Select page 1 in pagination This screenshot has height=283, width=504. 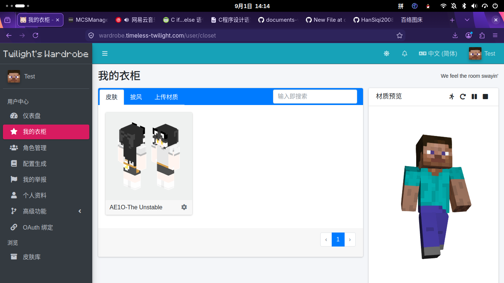pos(338,240)
